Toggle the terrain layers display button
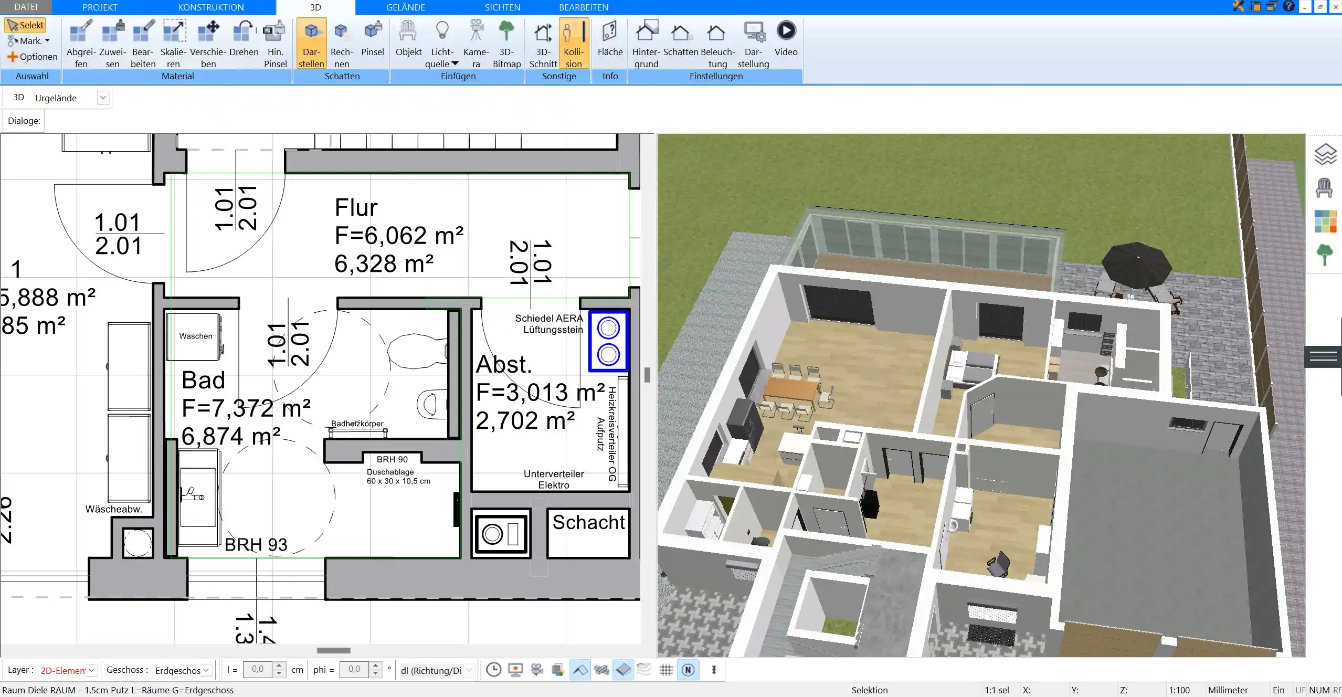 [644, 670]
